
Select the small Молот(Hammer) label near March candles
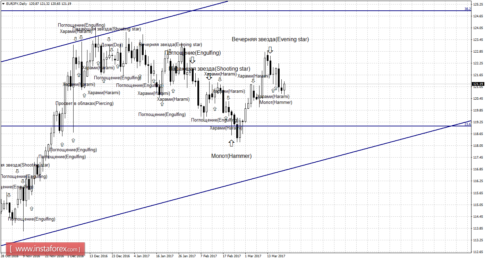pos(276,102)
